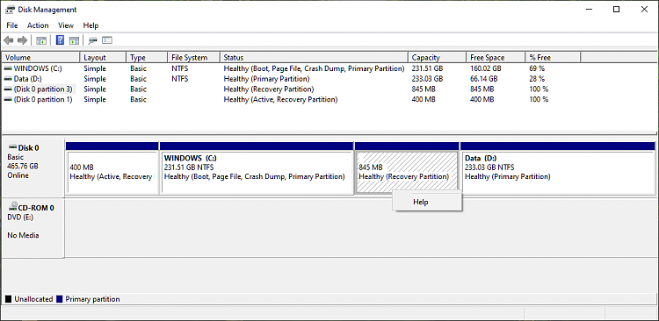Image resolution: width=659 pixels, height=321 pixels.
Task: Open the File menu
Action: pos(12,25)
